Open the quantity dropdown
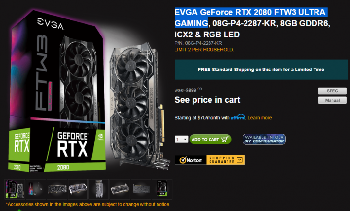 tap(181, 140)
